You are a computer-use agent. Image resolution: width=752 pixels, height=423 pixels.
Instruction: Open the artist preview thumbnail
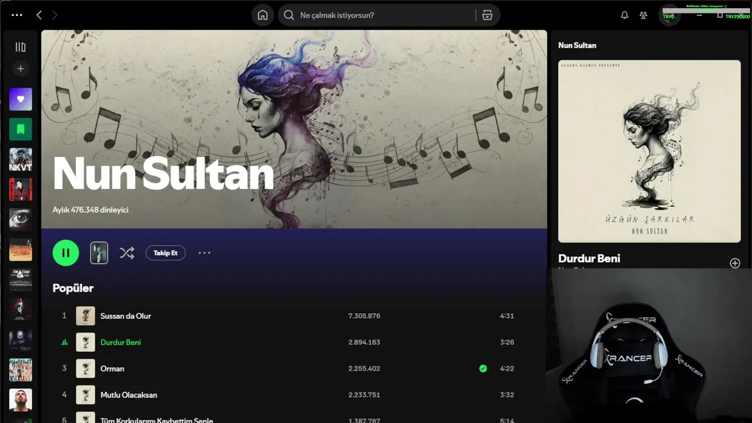click(99, 253)
